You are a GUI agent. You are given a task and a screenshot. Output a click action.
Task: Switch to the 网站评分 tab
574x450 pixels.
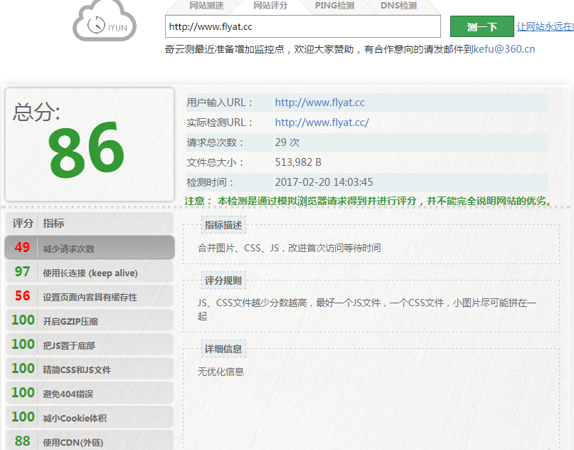click(270, 6)
